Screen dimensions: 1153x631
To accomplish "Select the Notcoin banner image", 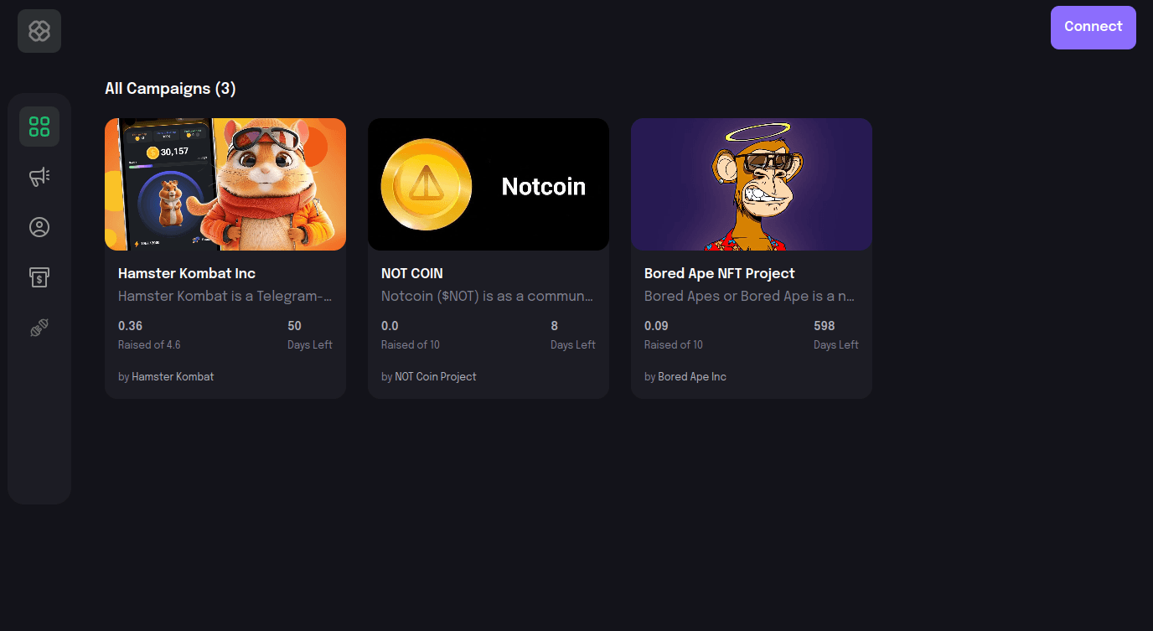I will tap(488, 184).
